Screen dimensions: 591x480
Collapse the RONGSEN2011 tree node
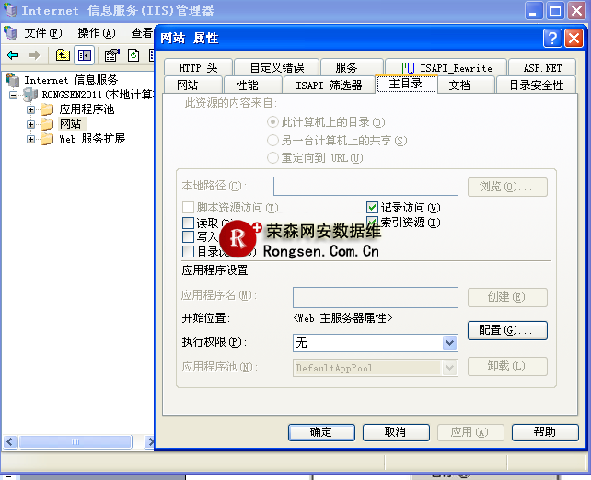14,95
